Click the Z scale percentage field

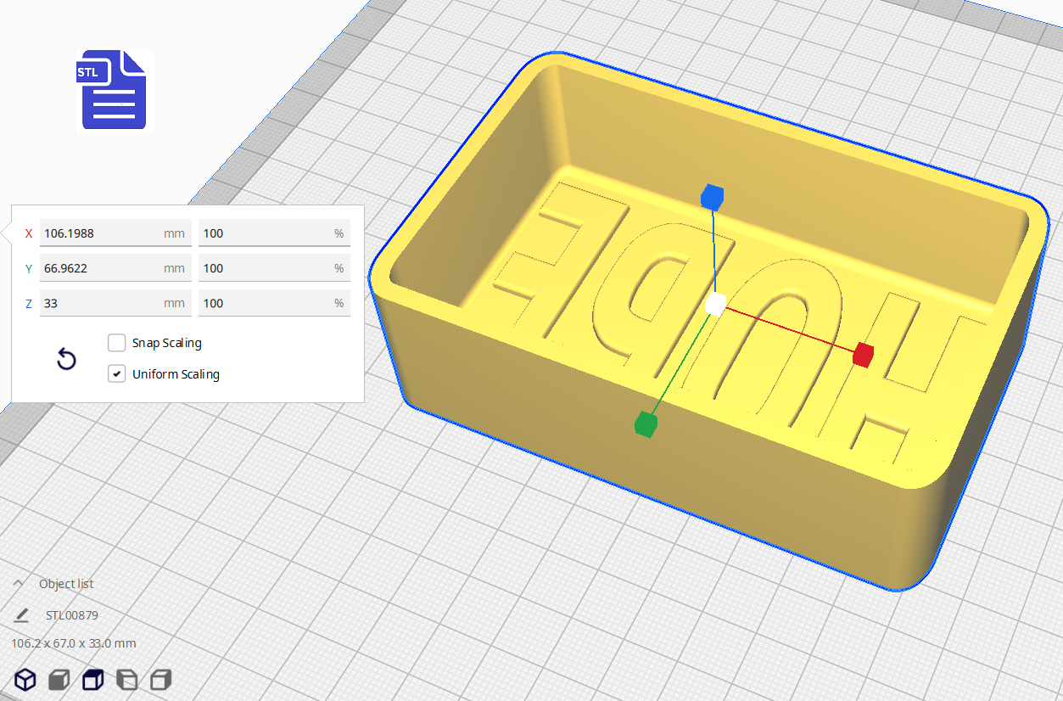click(265, 303)
